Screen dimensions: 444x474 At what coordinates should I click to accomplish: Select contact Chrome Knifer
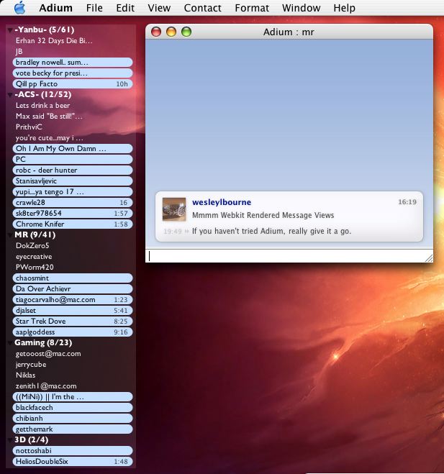pyautogui.click(x=73, y=224)
